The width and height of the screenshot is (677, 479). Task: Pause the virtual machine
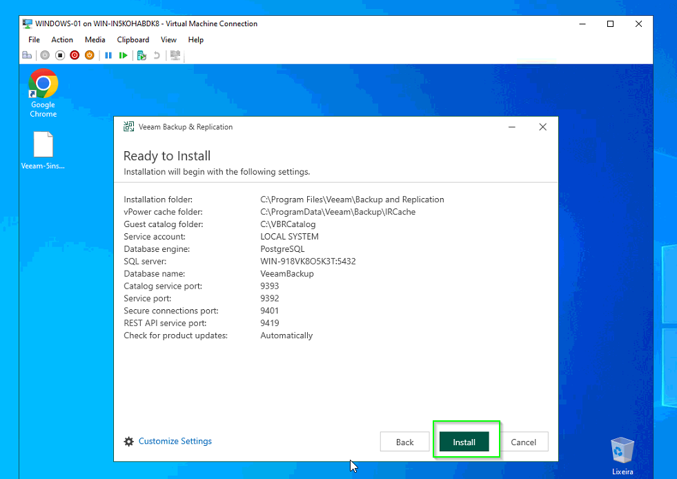pos(108,55)
